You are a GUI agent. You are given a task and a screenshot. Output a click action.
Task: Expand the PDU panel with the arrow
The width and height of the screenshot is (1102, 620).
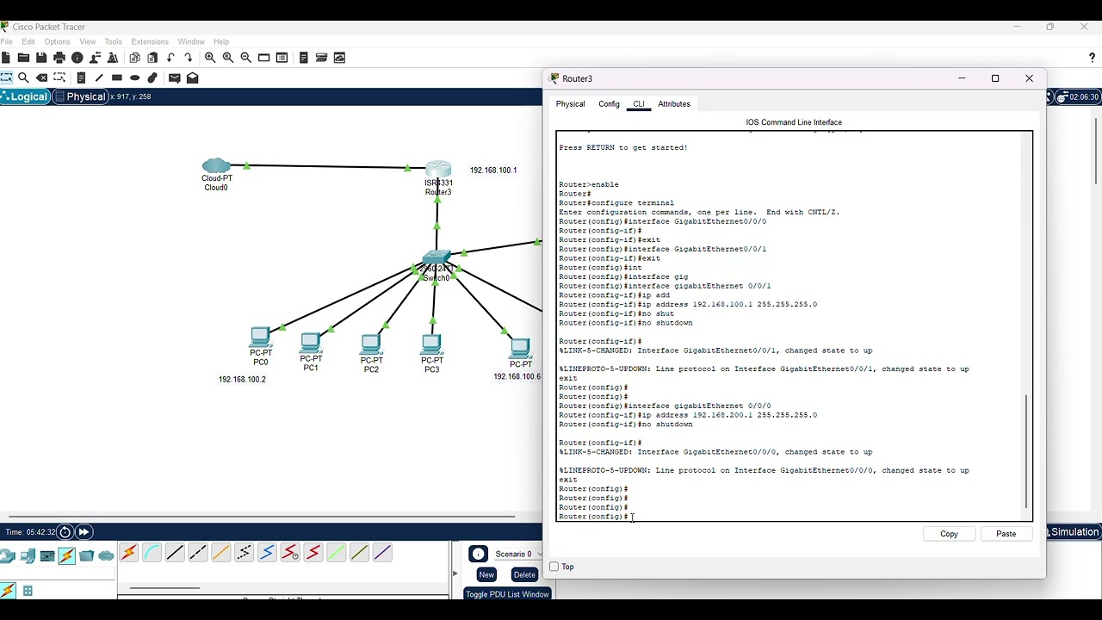(x=455, y=573)
